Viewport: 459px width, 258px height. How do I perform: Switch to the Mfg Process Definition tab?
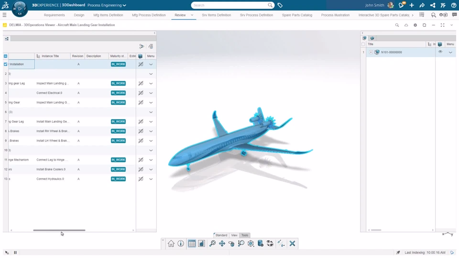[149, 15]
